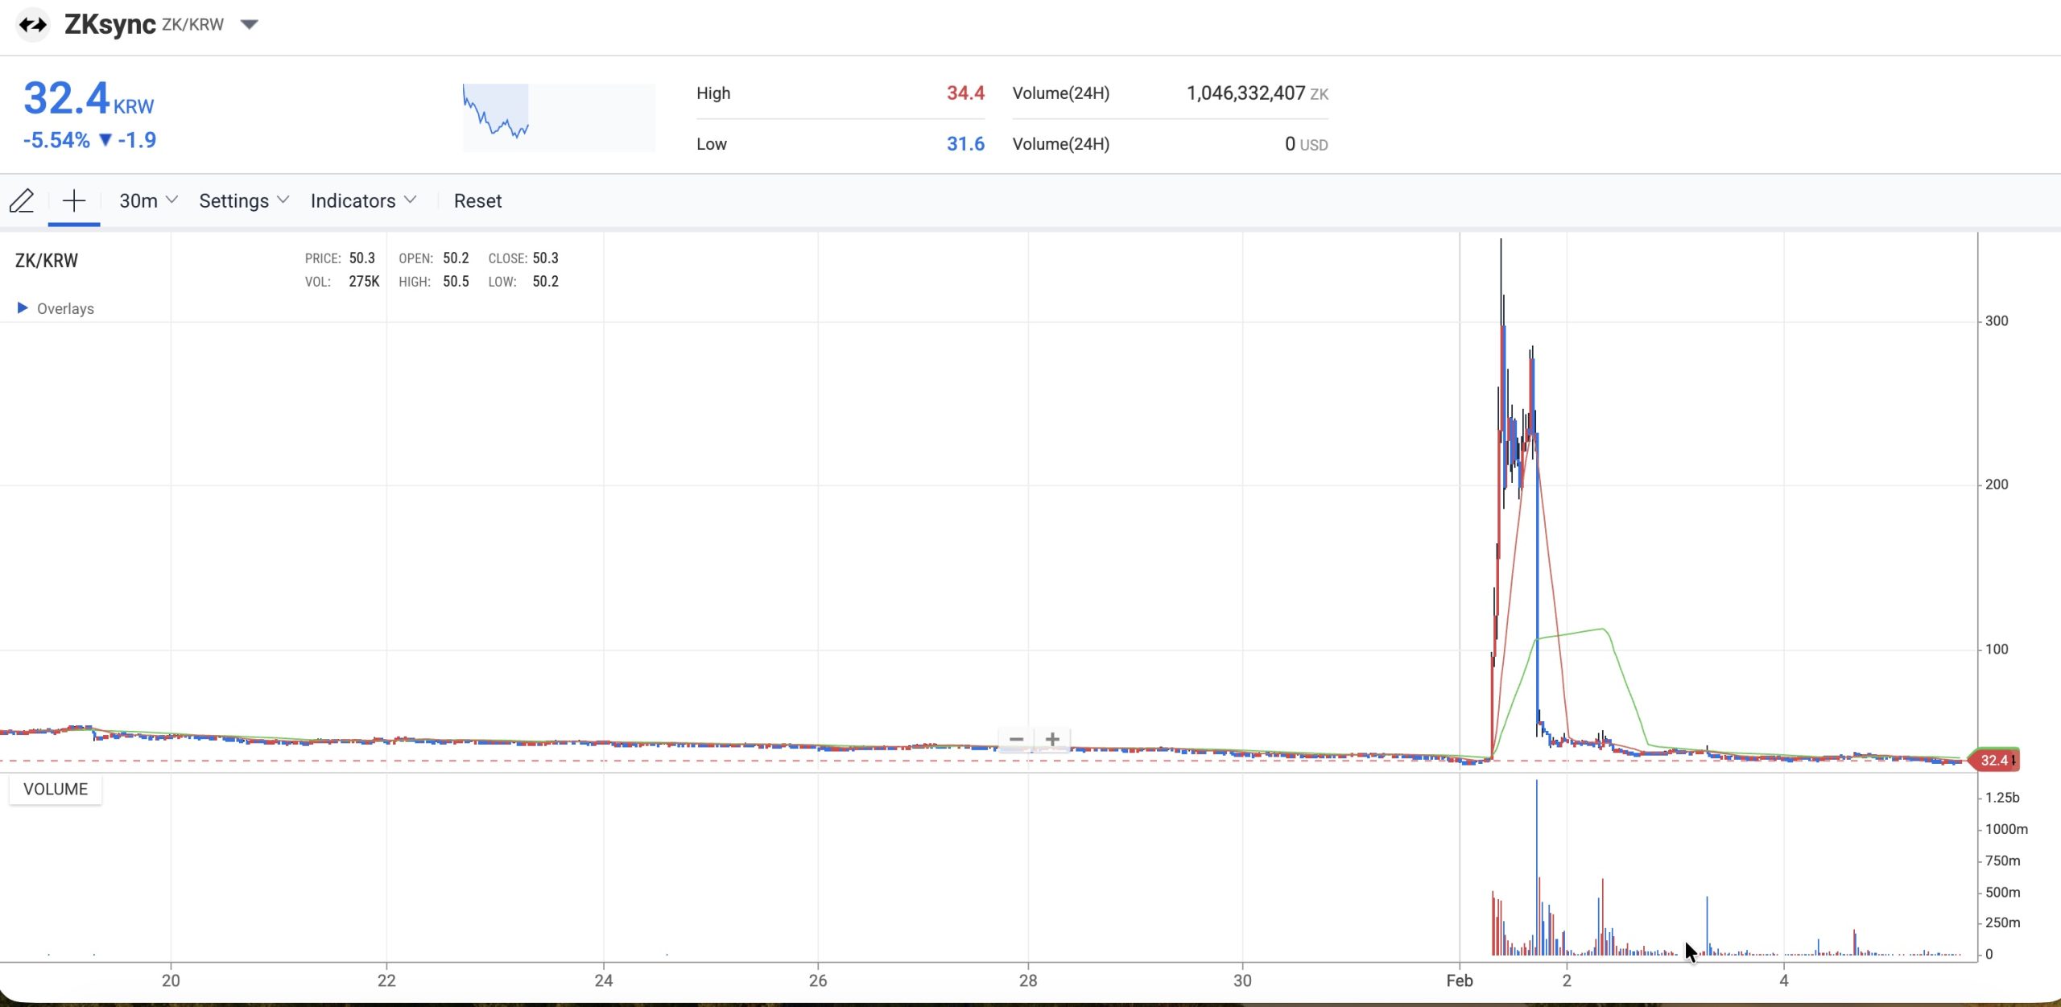Expand the Settings dropdown
Image resolution: width=2061 pixels, height=1007 pixels.
point(243,200)
